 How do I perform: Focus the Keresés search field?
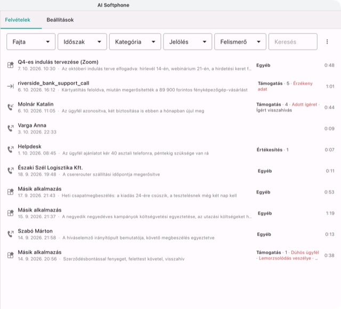[x=293, y=41]
